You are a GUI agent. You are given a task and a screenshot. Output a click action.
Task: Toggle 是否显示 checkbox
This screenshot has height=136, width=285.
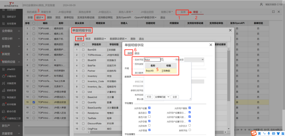point(149,112)
